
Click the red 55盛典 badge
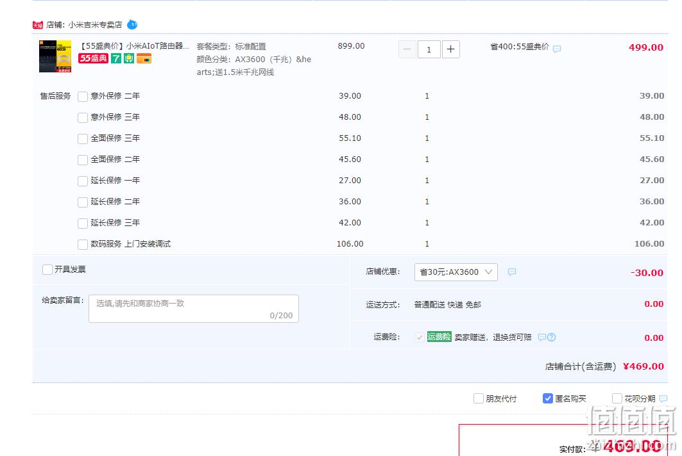pos(93,58)
